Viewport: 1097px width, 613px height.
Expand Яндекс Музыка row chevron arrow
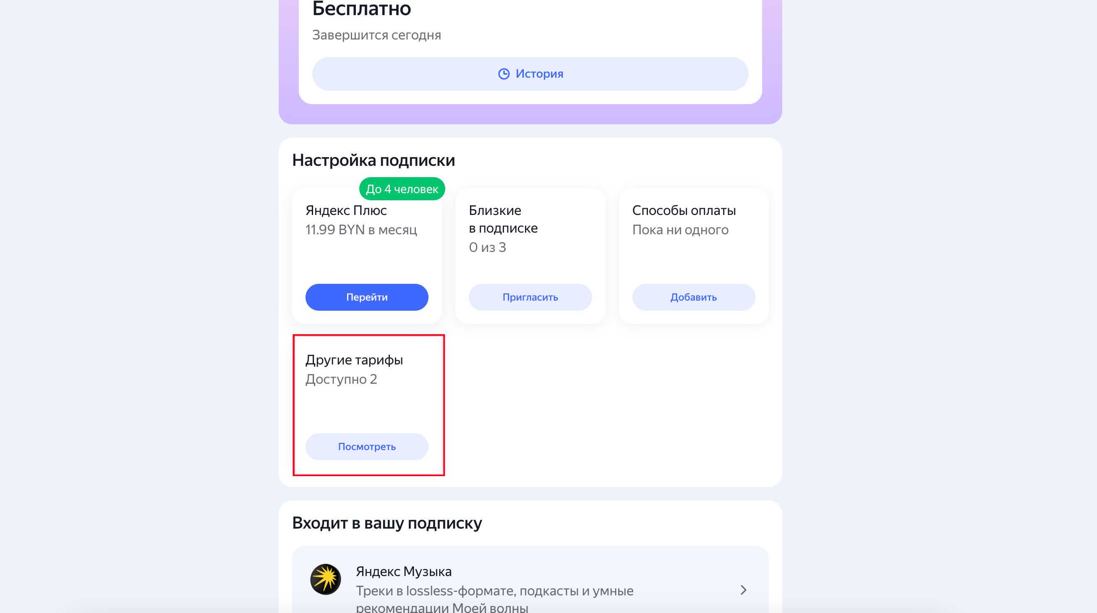(743, 589)
